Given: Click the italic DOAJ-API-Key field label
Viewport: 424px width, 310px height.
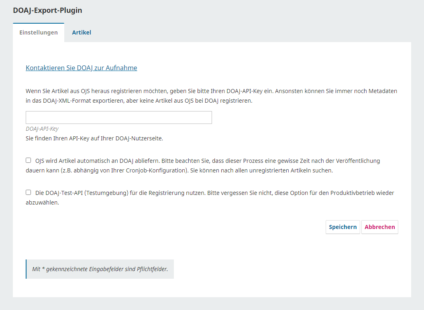Looking at the screenshot, I should tap(42, 129).
